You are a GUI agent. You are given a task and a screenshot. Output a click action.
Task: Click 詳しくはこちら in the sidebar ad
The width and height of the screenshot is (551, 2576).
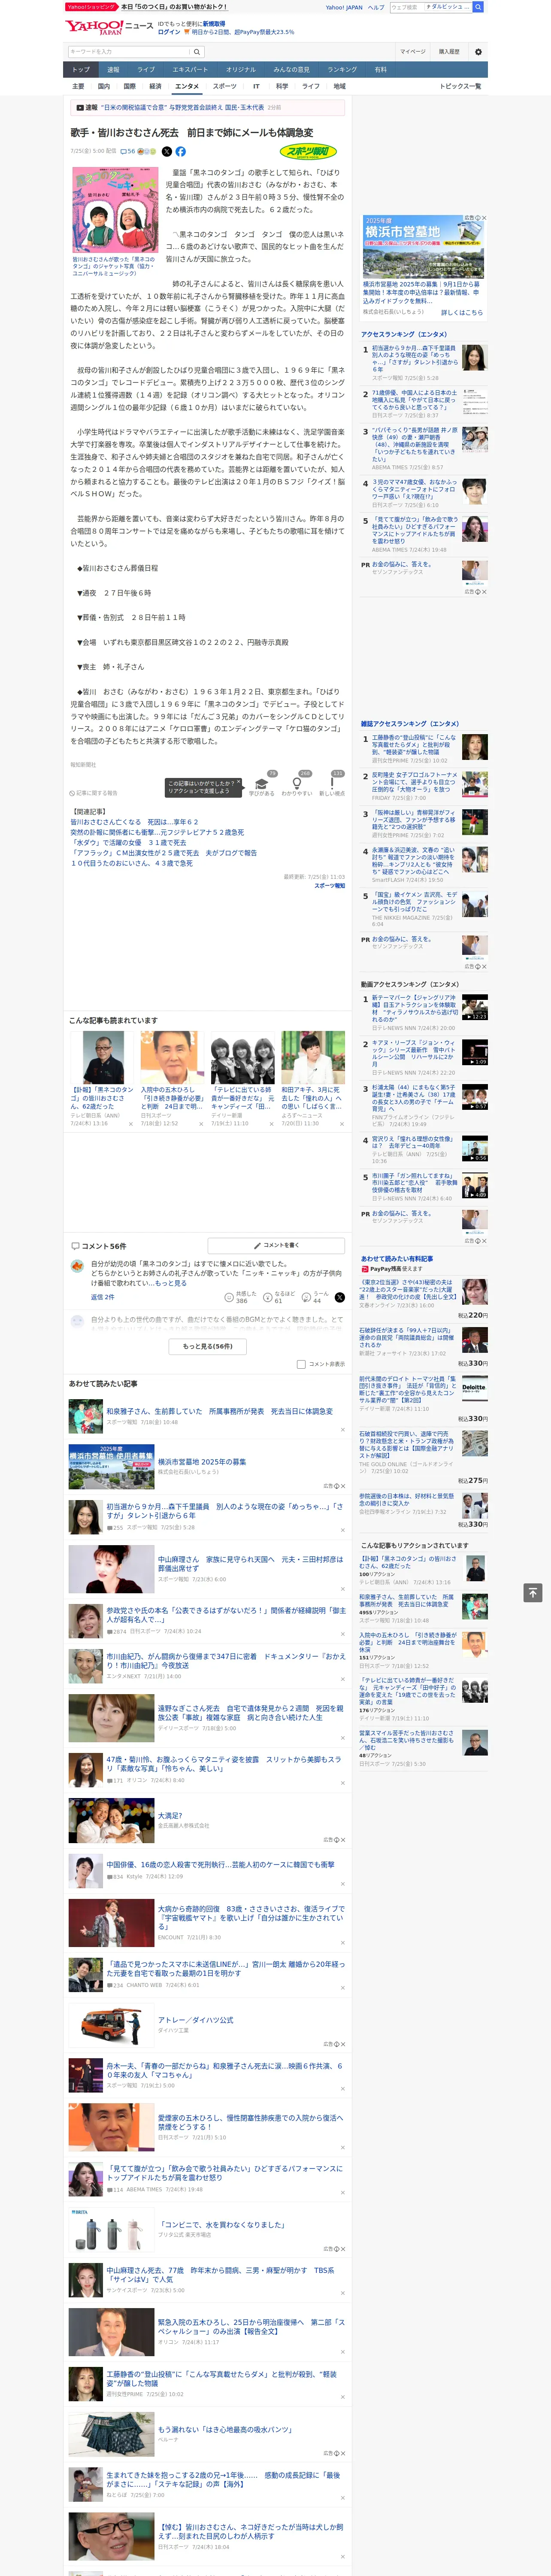[462, 313]
